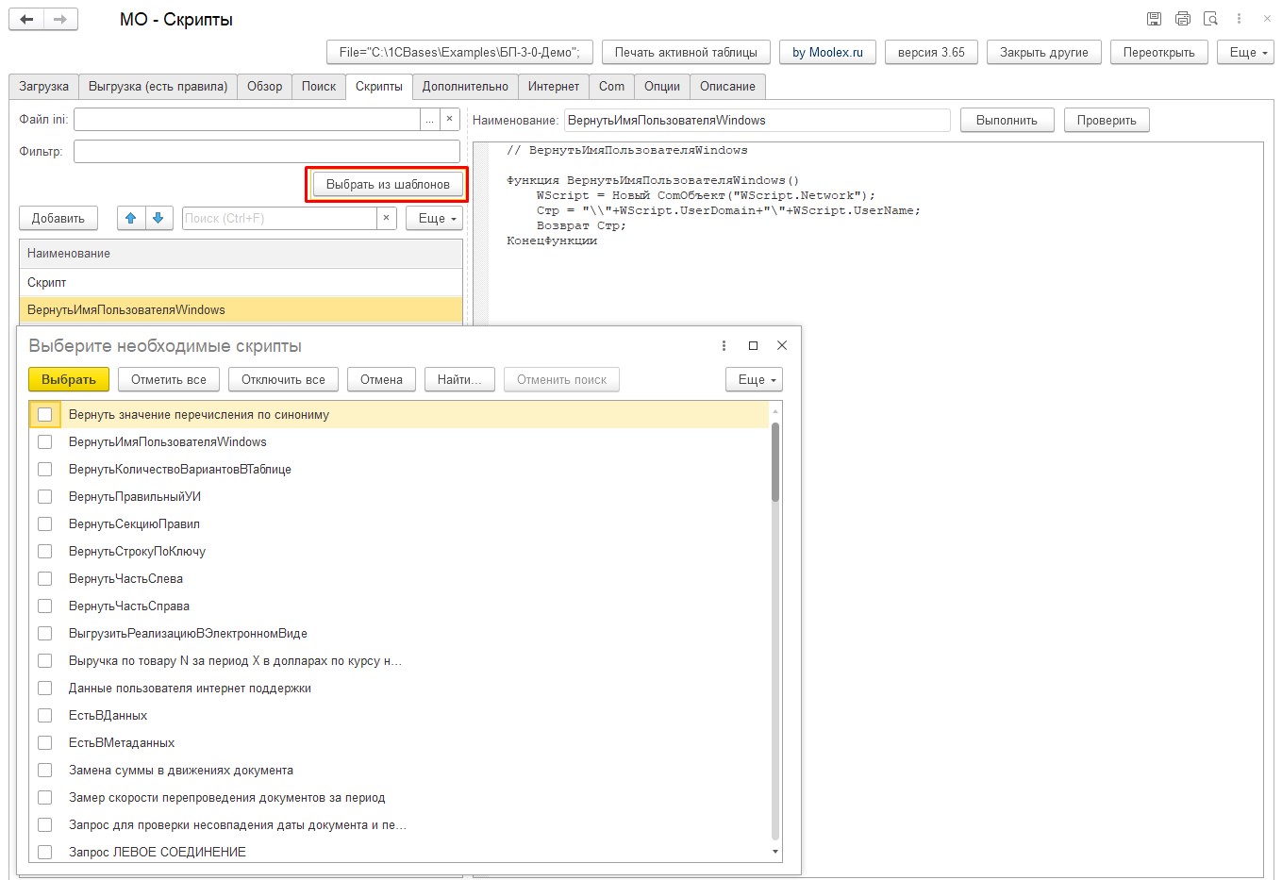Click the Закрыть другие button
The image size is (1282, 880).
coord(1044,52)
